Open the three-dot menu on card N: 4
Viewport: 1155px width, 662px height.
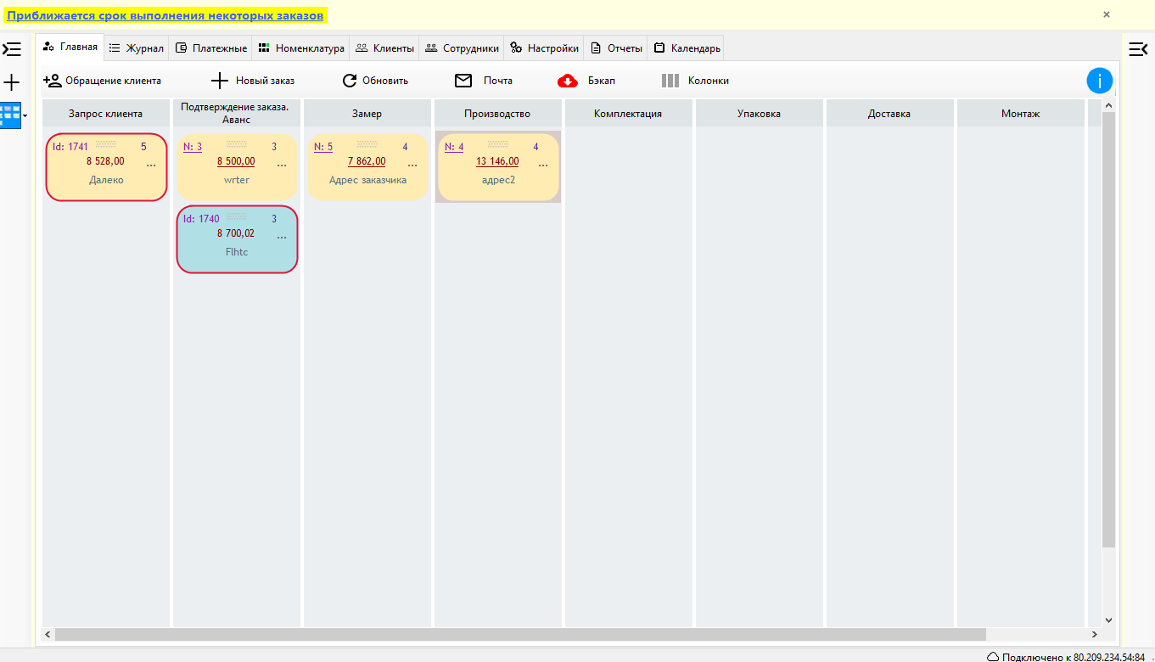tap(543, 165)
